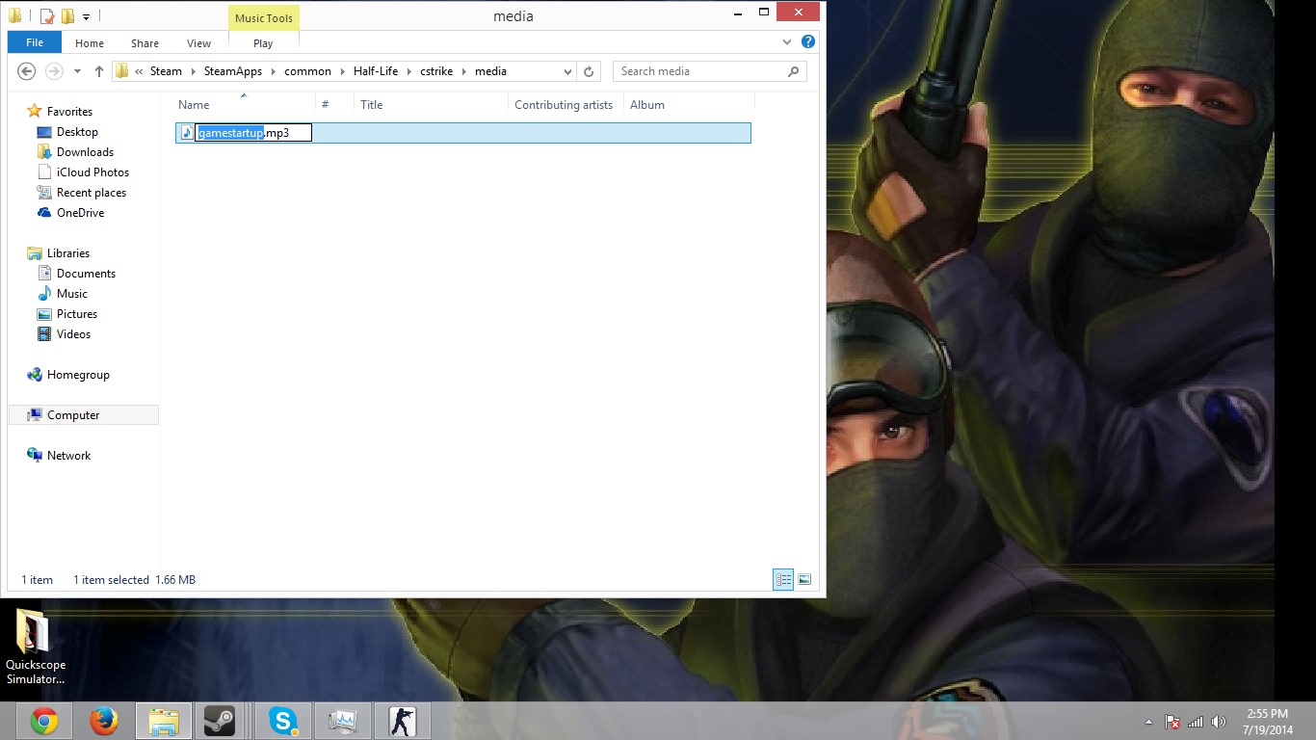Switch to Details view in the status bar
1316x740 pixels.
tap(783, 579)
